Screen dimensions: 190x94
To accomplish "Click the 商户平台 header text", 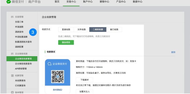I will tap(35, 2).
